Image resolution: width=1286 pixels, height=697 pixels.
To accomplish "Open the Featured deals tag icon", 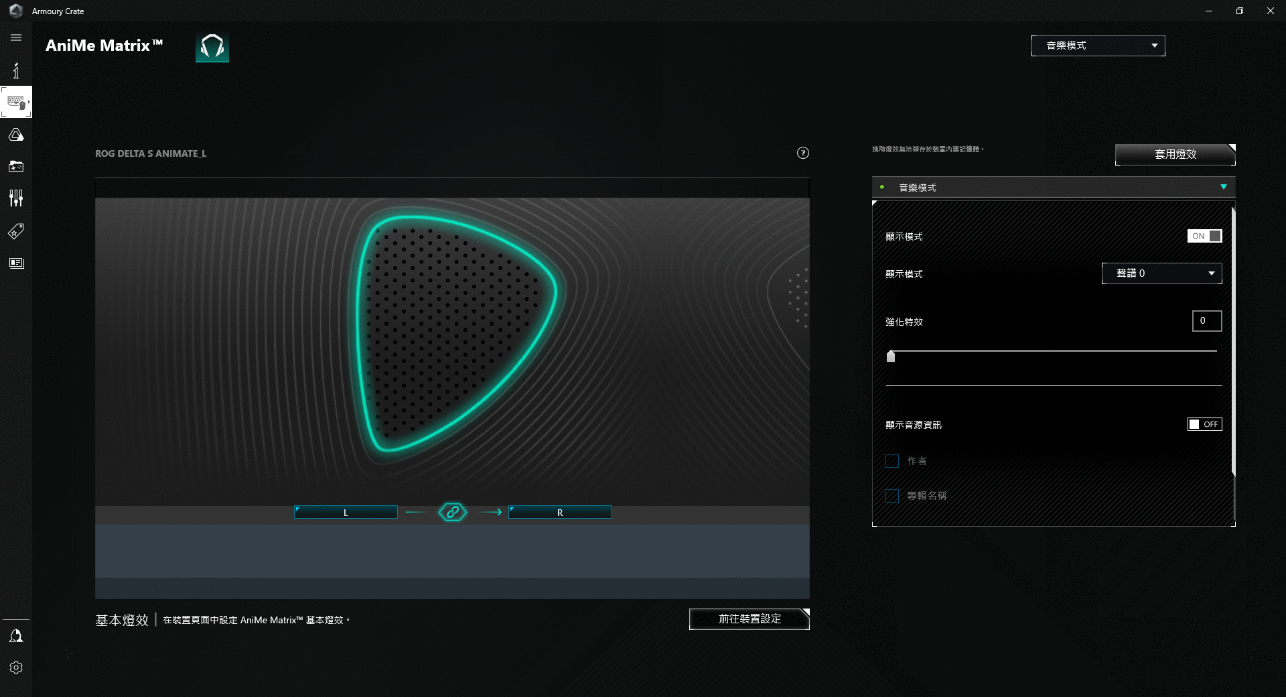I will (x=16, y=231).
